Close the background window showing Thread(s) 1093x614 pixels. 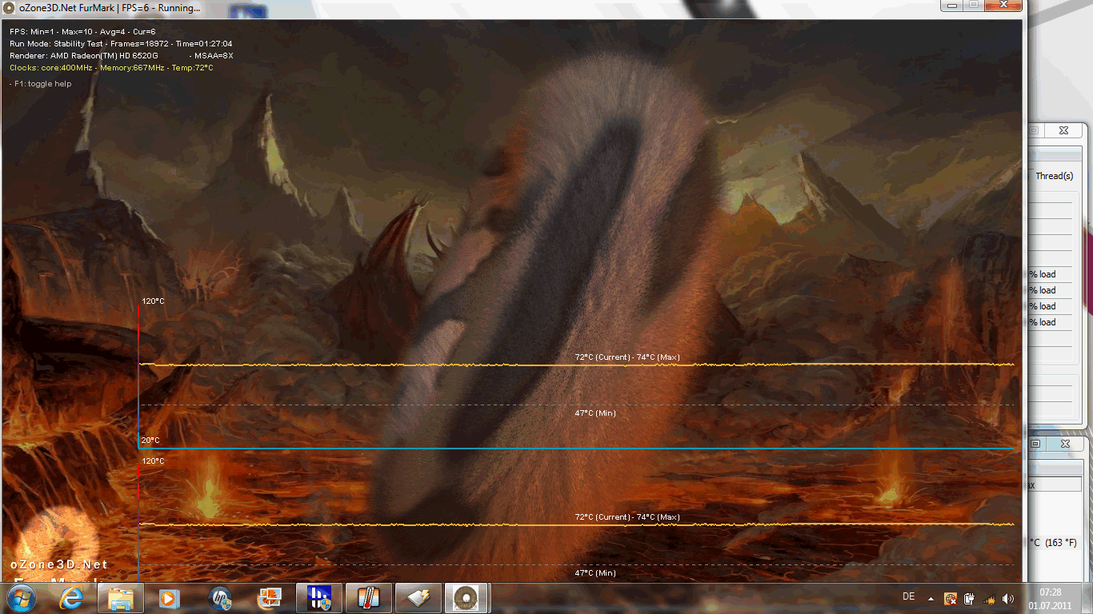click(1063, 130)
